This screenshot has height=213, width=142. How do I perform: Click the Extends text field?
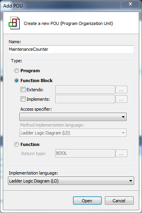[85, 89]
